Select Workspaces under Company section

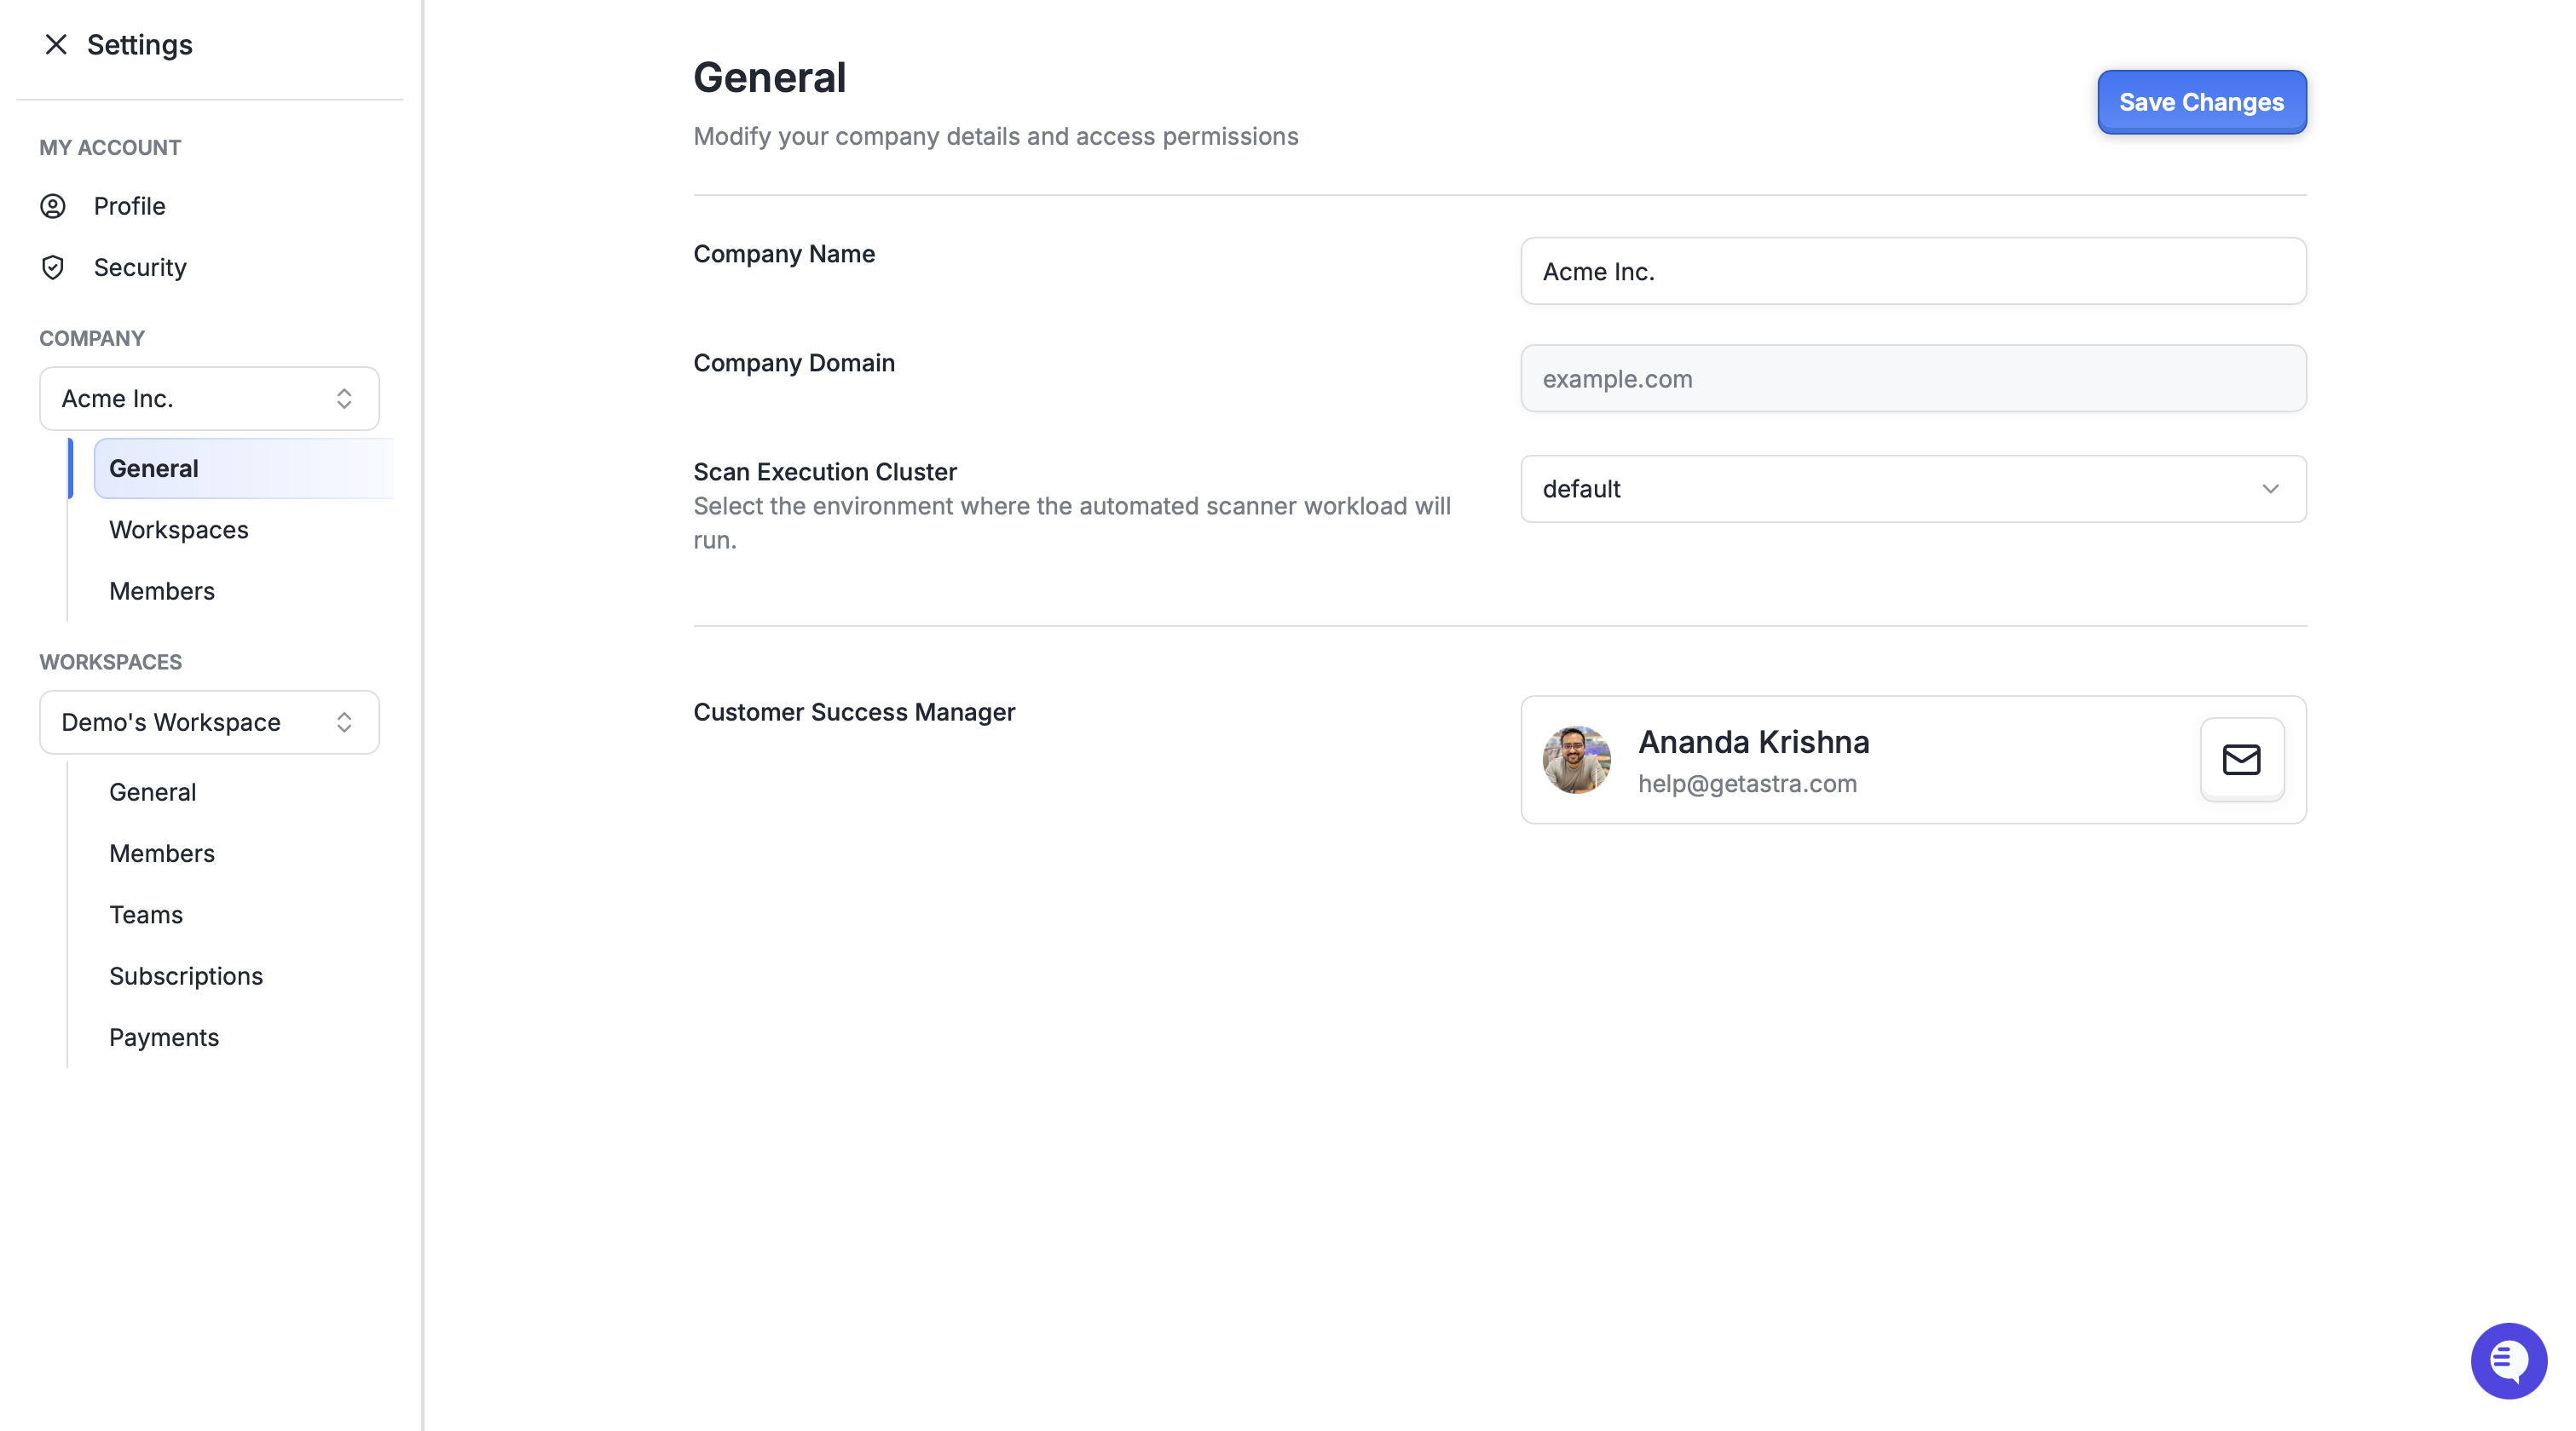[x=178, y=530]
